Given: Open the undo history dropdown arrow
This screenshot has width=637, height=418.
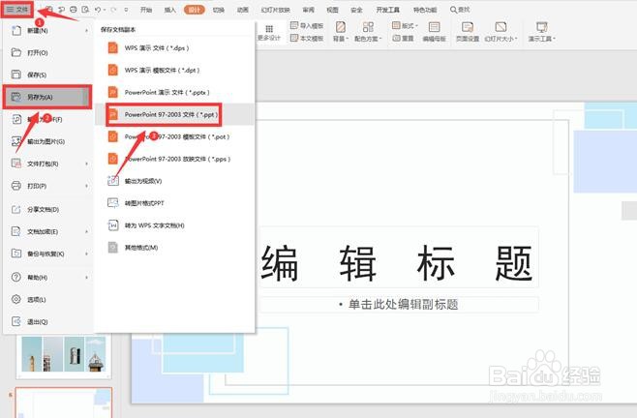Looking at the screenshot, I should (105, 10).
